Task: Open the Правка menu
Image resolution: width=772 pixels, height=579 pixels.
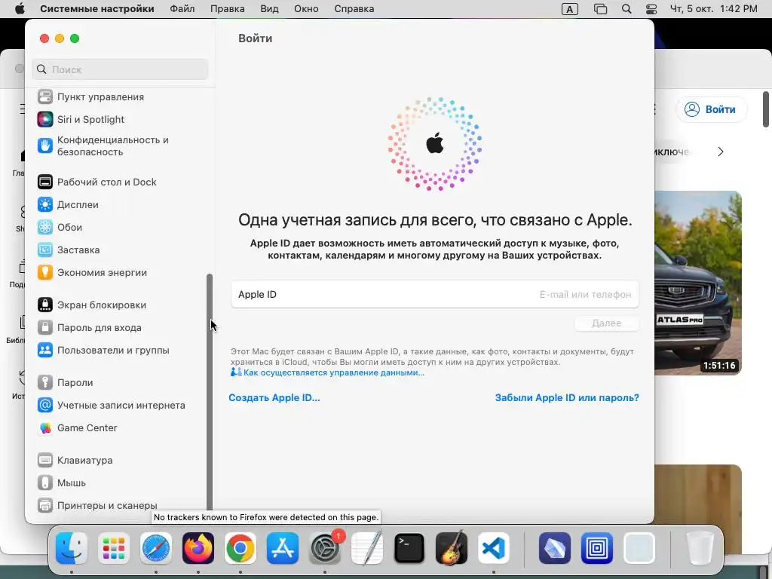Action: (228, 9)
